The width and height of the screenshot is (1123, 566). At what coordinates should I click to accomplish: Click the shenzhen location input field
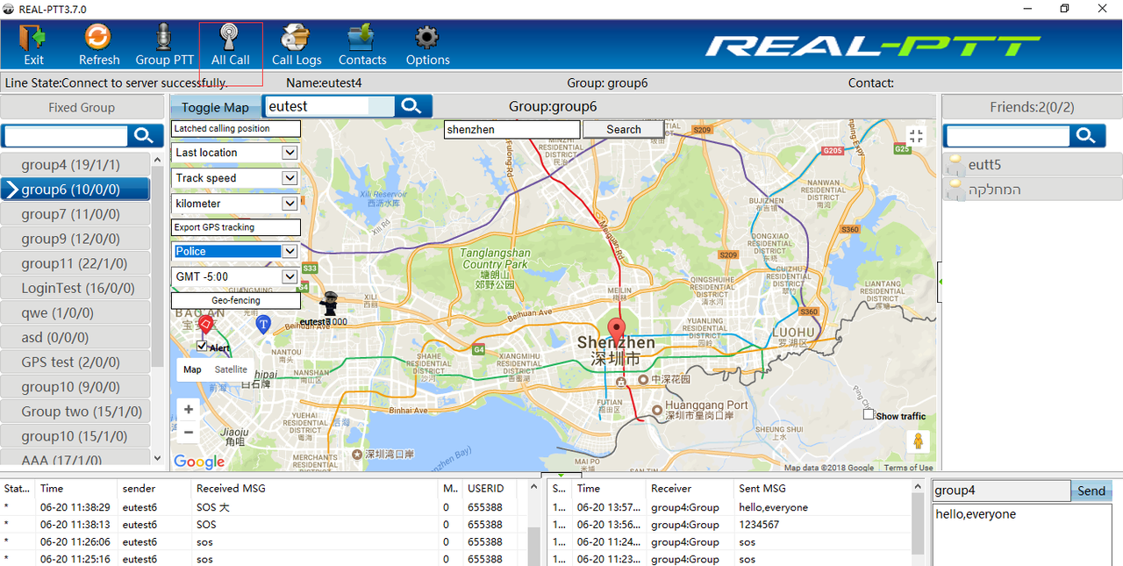pos(511,129)
